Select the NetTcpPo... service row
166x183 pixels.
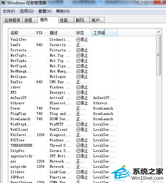coord(63,55)
